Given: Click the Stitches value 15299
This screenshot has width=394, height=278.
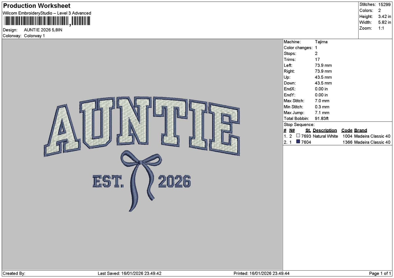Looking at the screenshot, I should click(384, 4).
